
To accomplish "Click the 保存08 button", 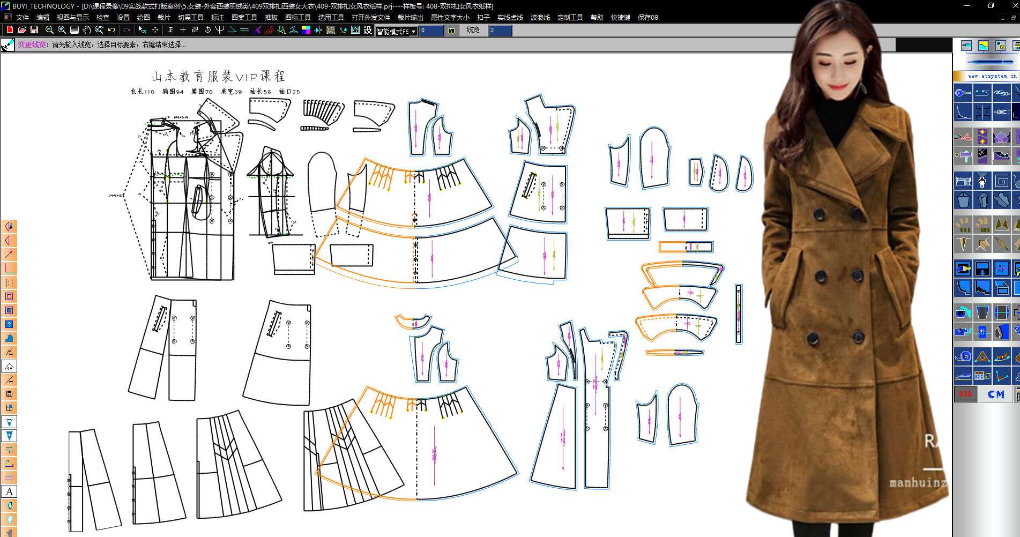I will 647,18.
